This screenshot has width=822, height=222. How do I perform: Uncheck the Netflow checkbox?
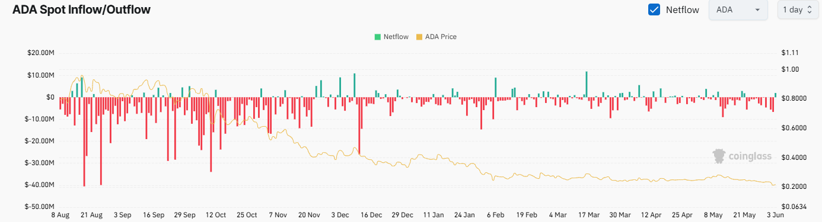654,10
